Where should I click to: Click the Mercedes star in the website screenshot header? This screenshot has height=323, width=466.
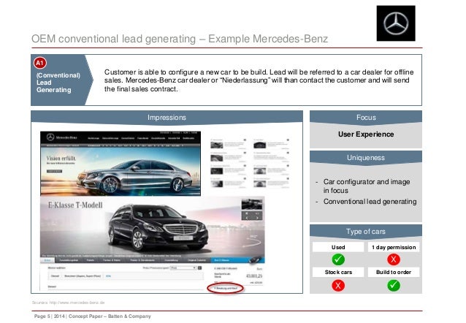[x=50, y=137]
